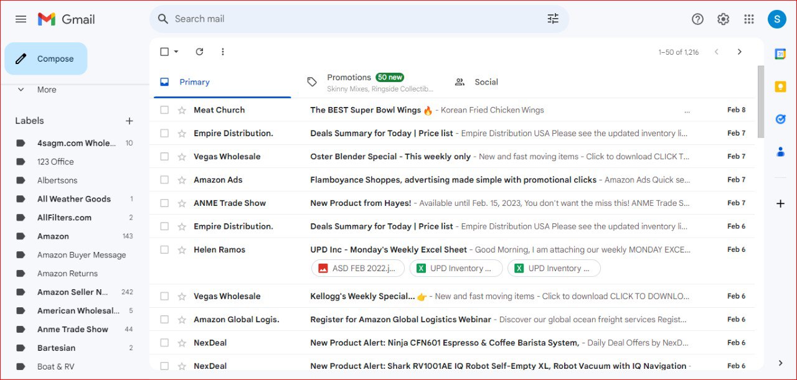Select the Amazon Ads email checkbox
This screenshot has width=797, height=380.
pos(164,180)
